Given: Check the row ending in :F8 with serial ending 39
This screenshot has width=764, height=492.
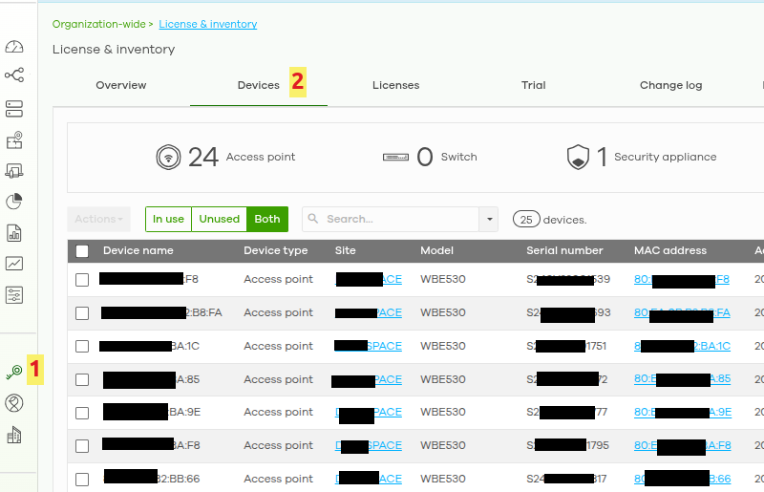Looking at the screenshot, I should click(82, 280).
